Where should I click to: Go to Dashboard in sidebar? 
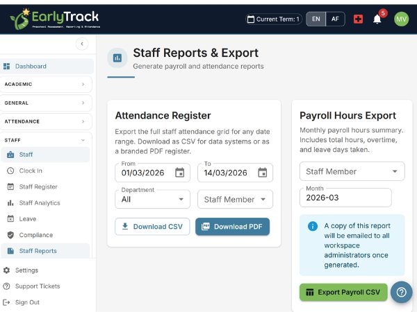point(47,67)
